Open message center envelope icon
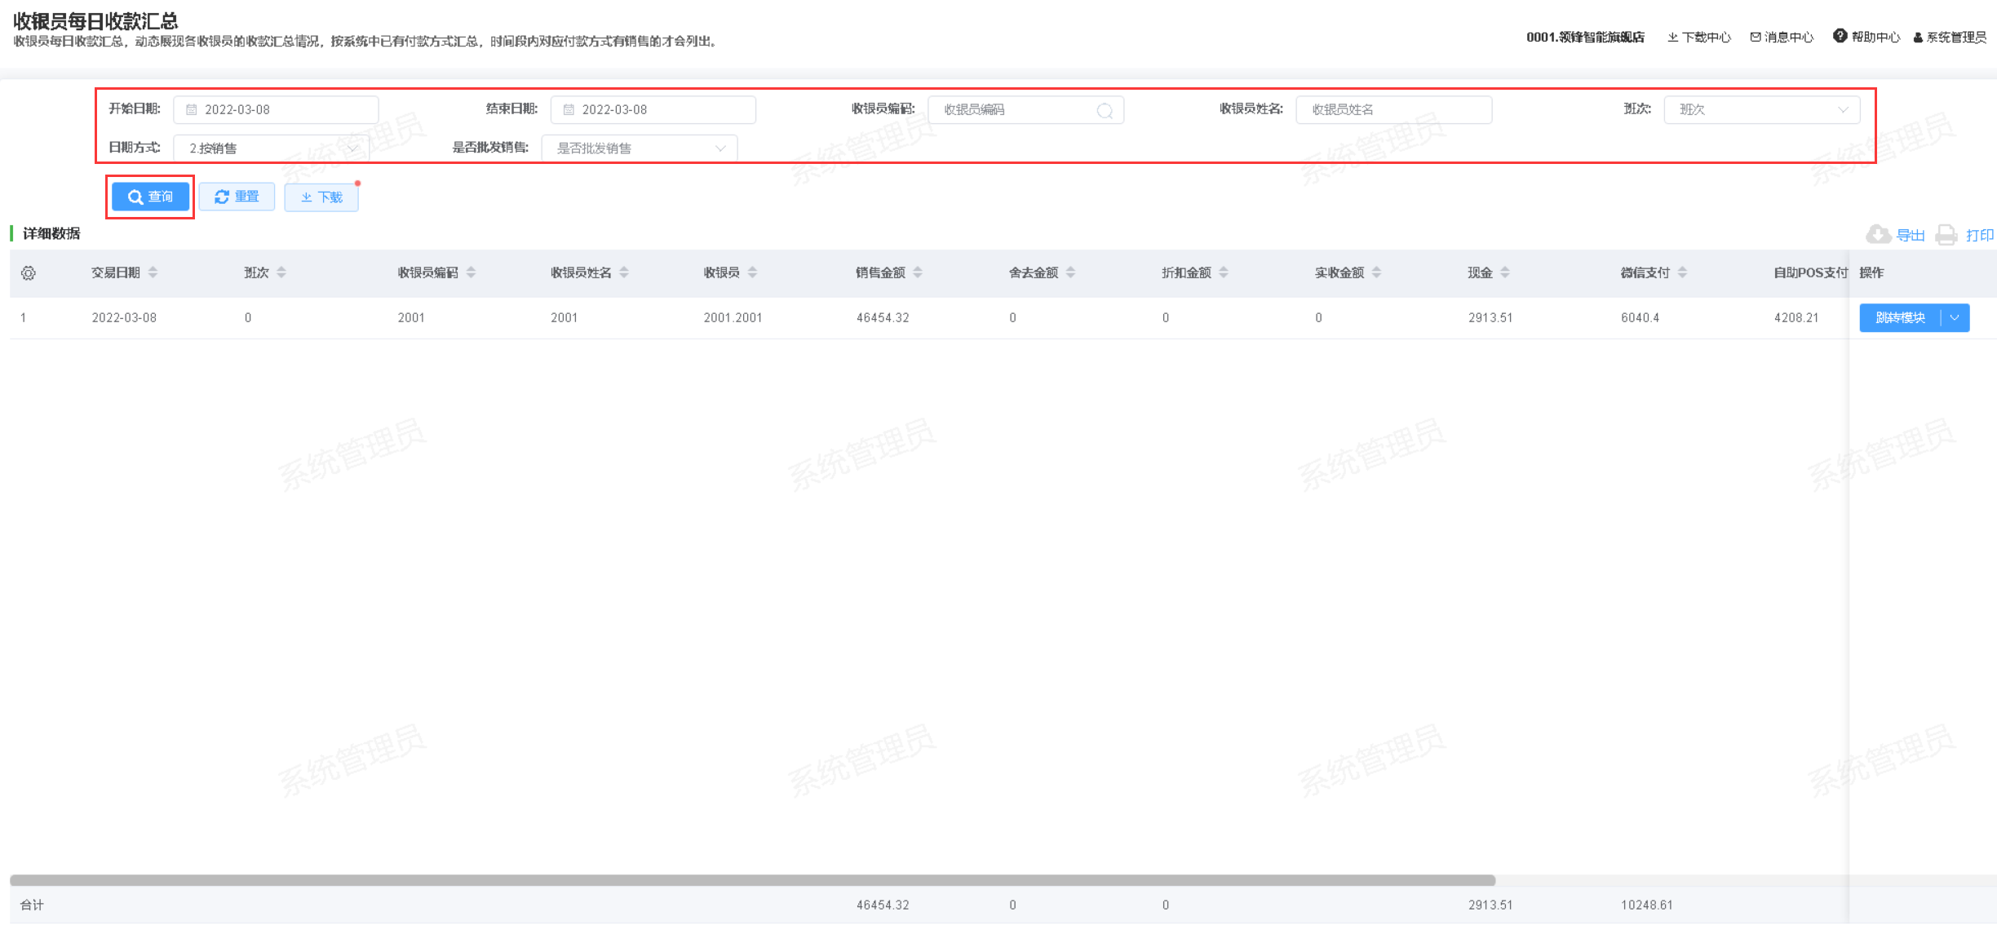Viewport: 1997px width, 934px height. click(x=1755, y=37)
